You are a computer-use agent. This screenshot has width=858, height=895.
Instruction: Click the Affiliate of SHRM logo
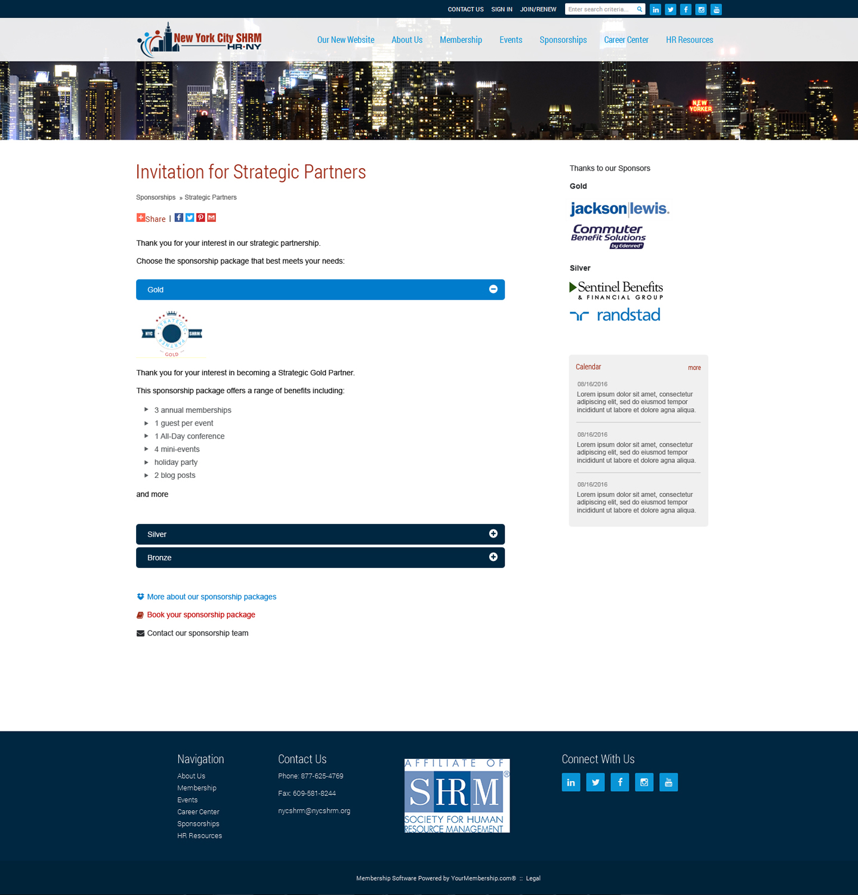[x=457, y=796]
